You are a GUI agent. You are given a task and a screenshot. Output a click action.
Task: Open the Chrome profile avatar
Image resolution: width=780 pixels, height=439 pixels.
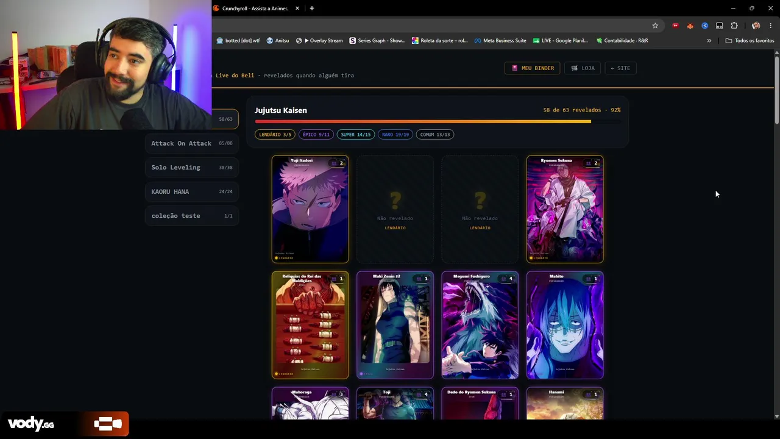click(x=756, y=26)
